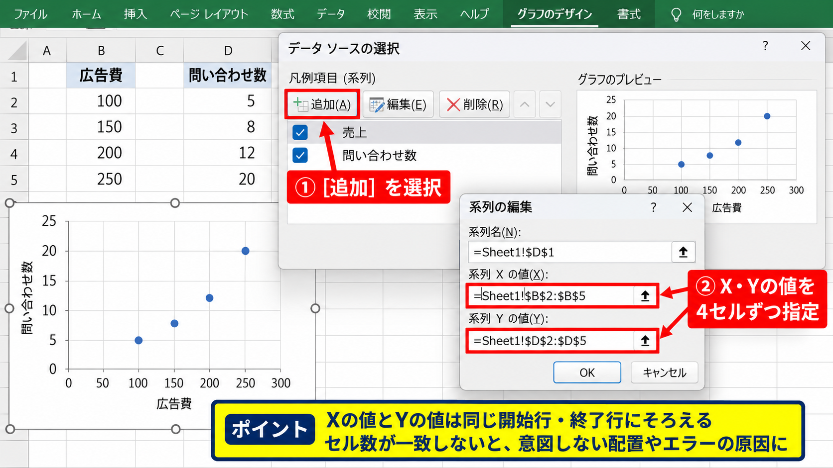Uncheck the 問い合わせ数 series checkbox
The height and width of the screenshot is (468, 833).
(x=300, y=155)
